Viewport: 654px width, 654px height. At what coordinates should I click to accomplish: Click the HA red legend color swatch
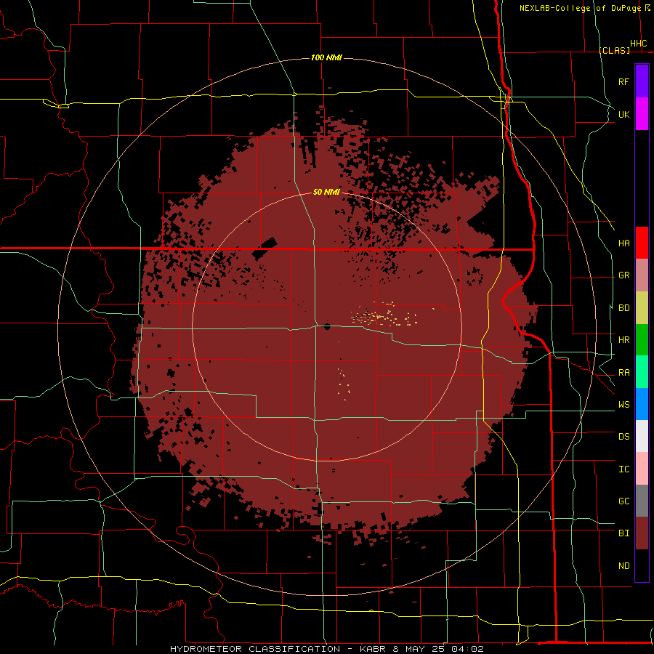coord(642,243)
